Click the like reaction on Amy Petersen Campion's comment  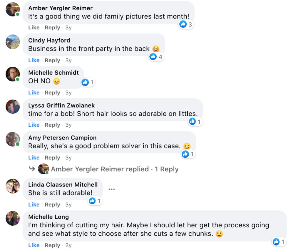pyautogui.click(x=188, y=154)
